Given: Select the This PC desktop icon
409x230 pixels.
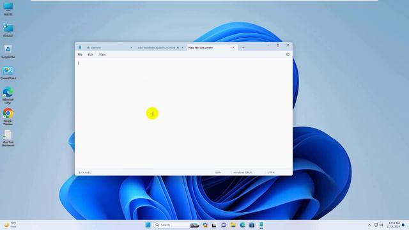Looking at the screenshot, I should (x=8, y=9).
